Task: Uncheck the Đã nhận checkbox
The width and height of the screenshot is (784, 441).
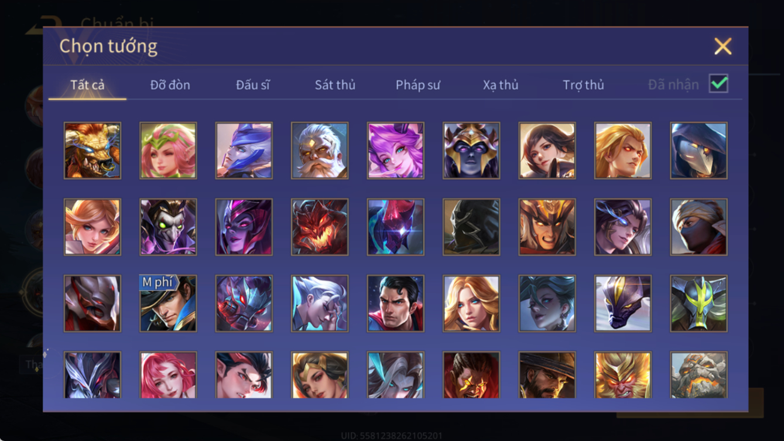Action: pos(718,84)
